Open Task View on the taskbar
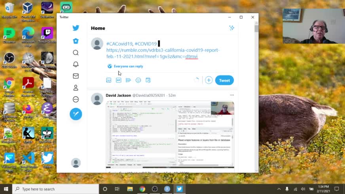The width and height of the screenshot is (345, 194). pyautogui.click(x=117, y=189)
